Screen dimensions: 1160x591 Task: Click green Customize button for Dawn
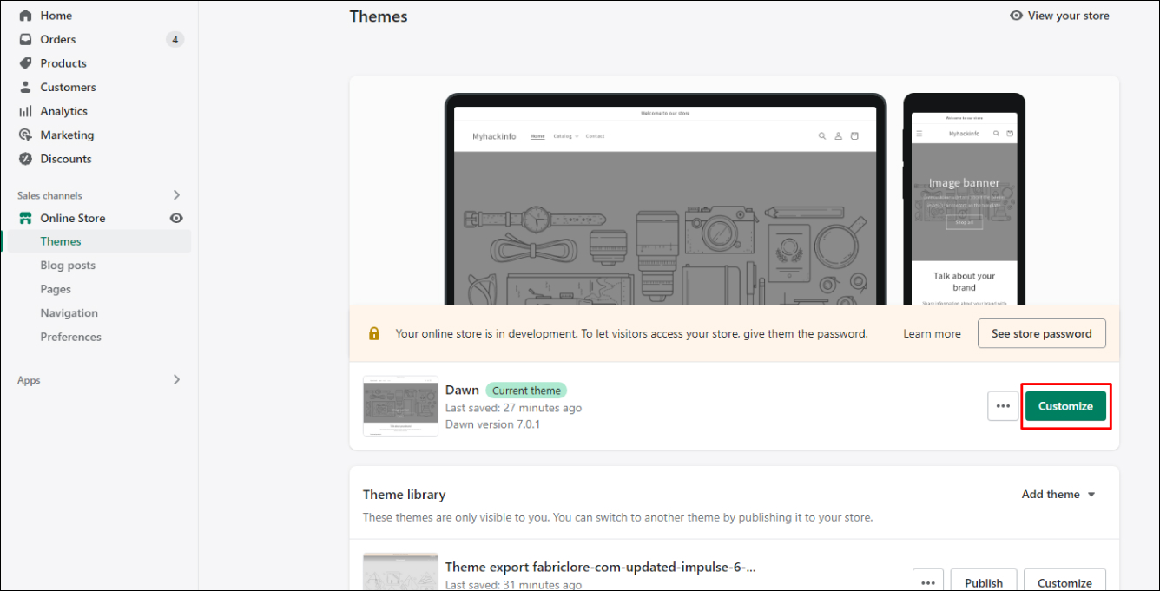(x=1065, y=405)
